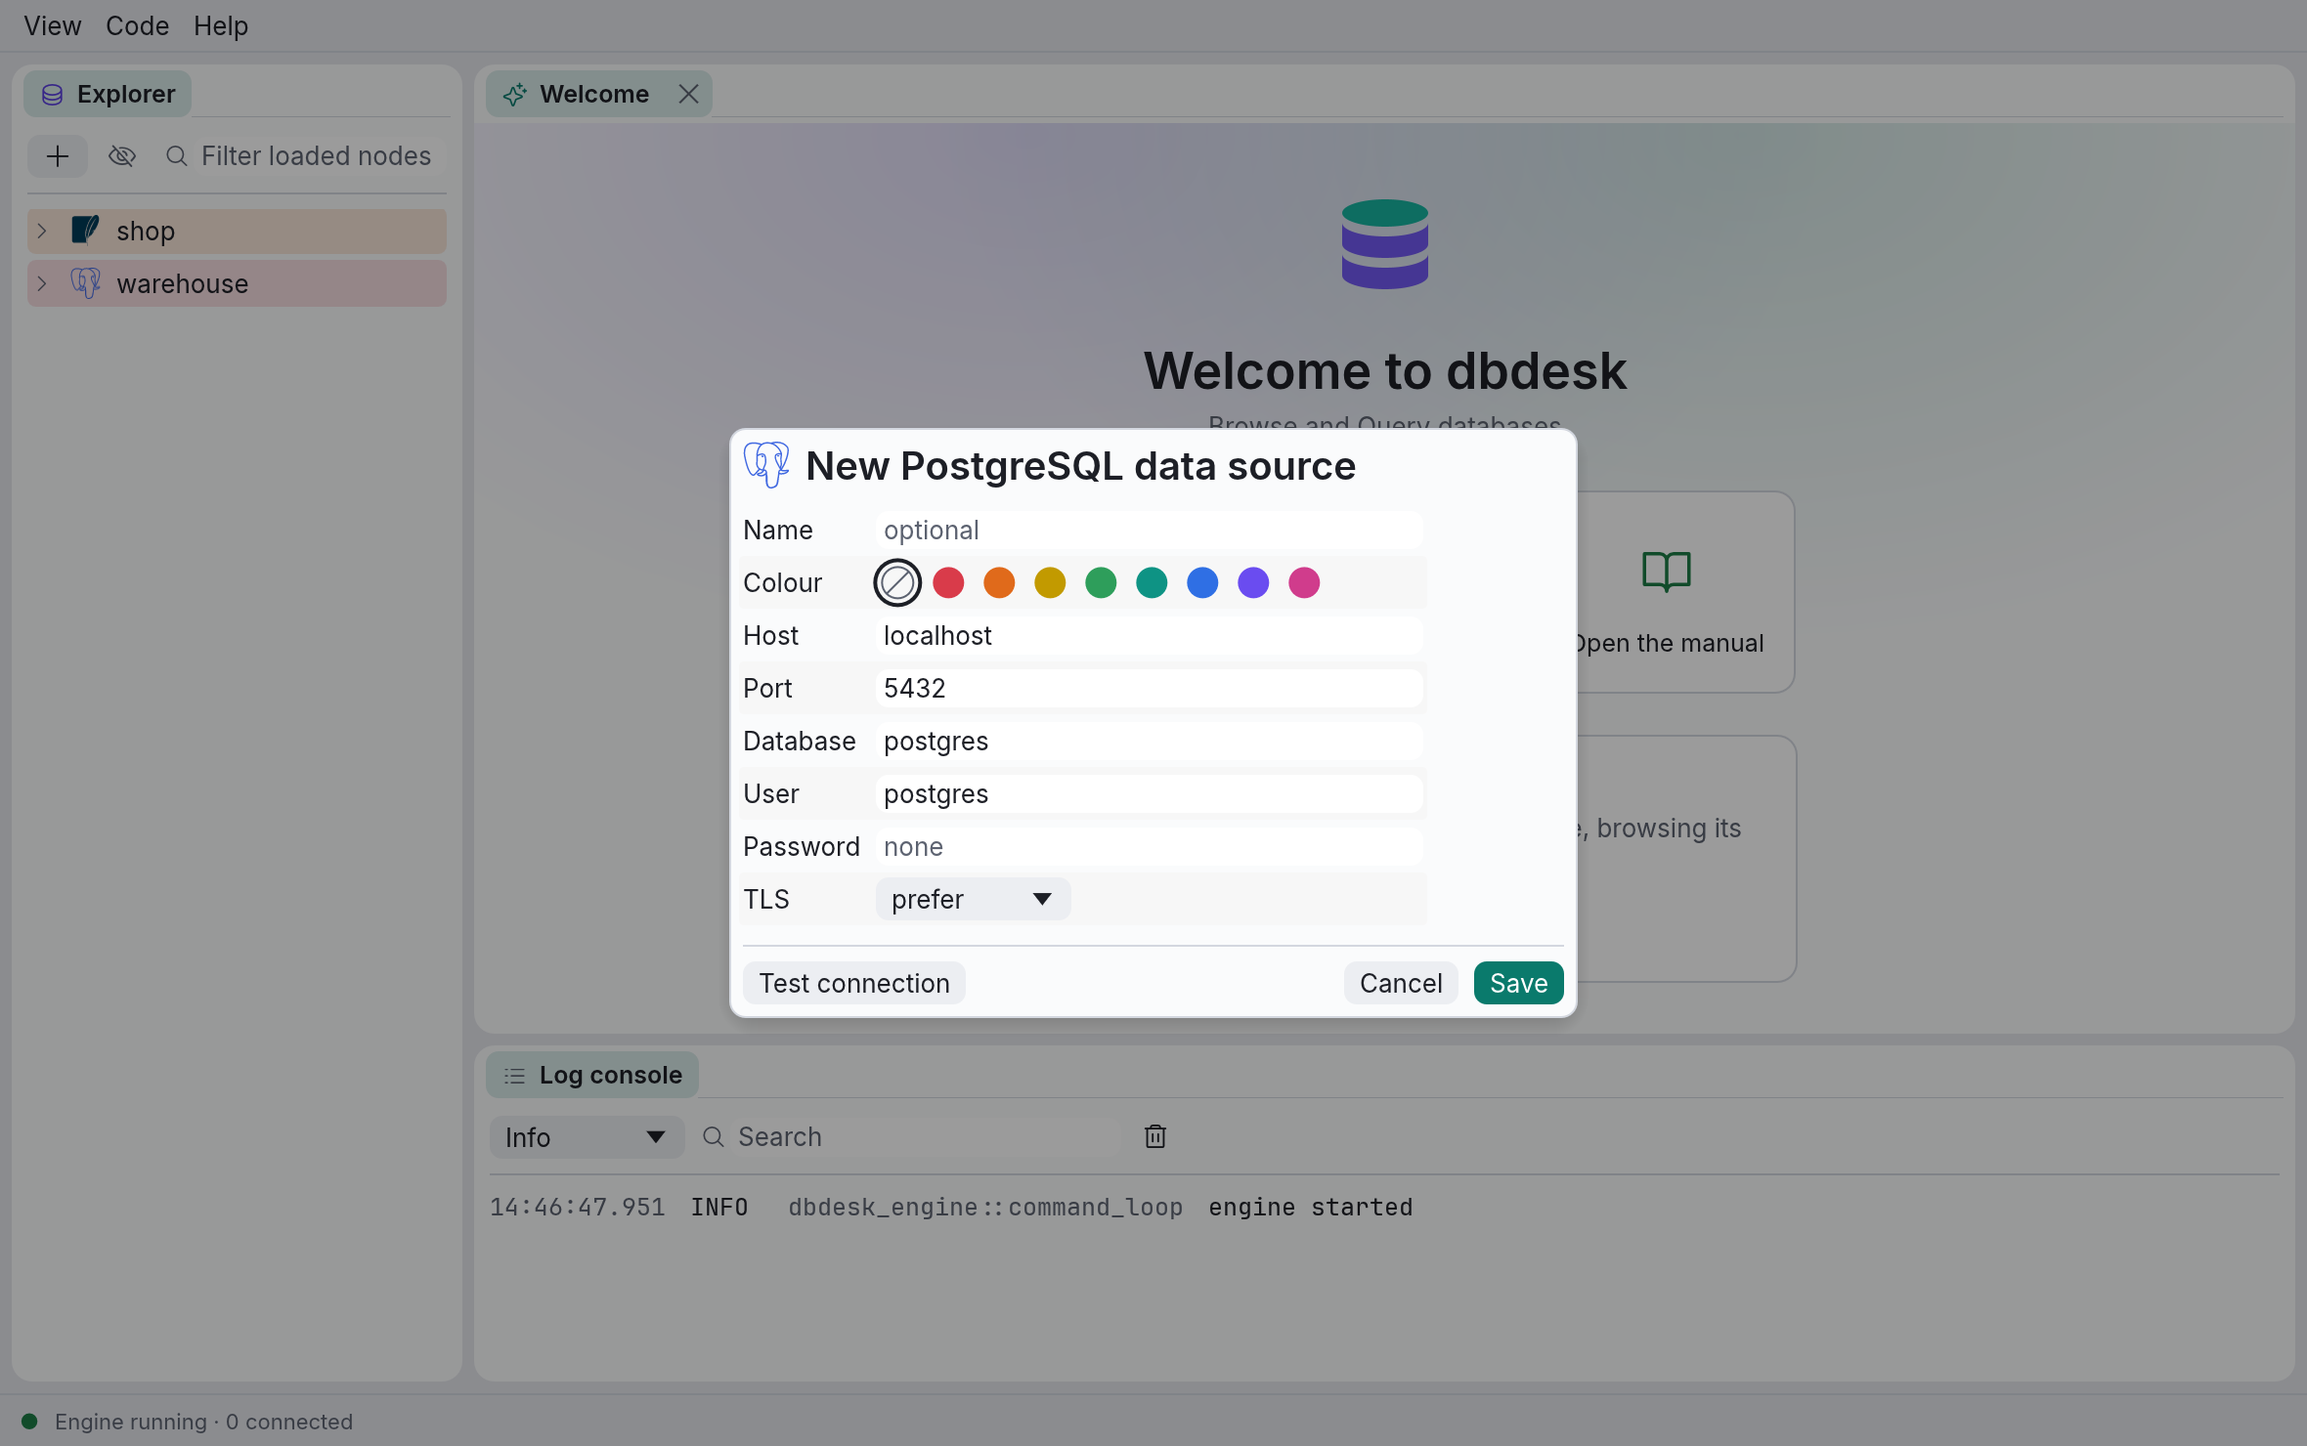Click the PostgreSQL elephant icon in dialog title
The image size is (2307, 1446).
(766, 465)
